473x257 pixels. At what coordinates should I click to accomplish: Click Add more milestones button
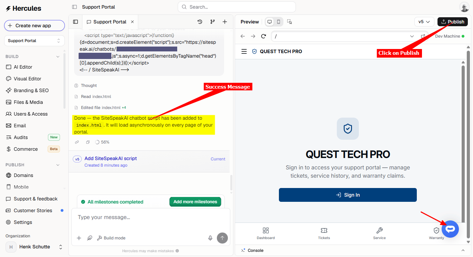(195, 202)
